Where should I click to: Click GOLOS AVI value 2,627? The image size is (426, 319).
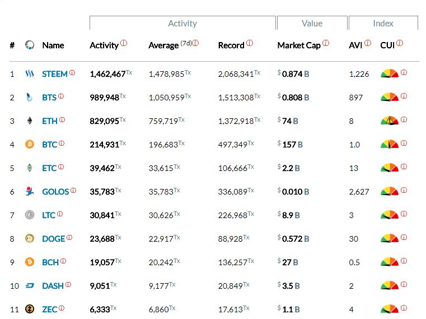pyautogui.click(x=359, y=192)
